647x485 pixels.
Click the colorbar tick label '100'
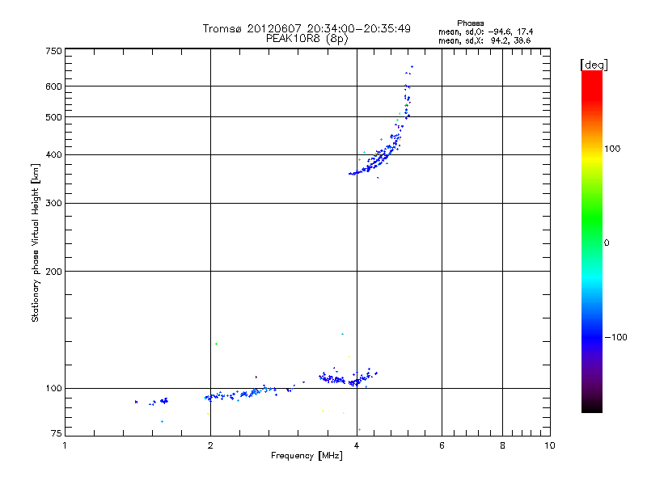(612, 149)
